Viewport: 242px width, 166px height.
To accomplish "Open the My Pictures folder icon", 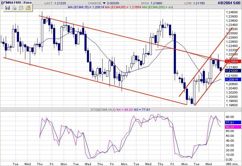I will pyautogui.click(x=28, y=8).
